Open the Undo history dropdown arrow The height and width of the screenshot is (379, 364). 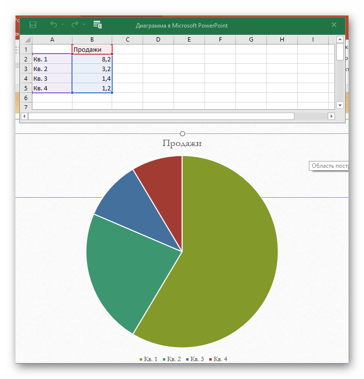pos(63,24)
